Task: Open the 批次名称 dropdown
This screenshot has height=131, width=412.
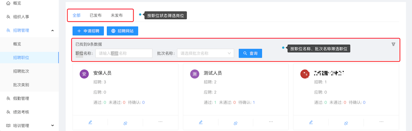Action: click(x=206, y=53)
